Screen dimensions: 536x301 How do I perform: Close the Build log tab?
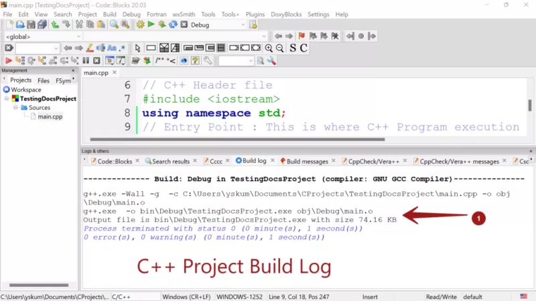(x=273, y=160)
